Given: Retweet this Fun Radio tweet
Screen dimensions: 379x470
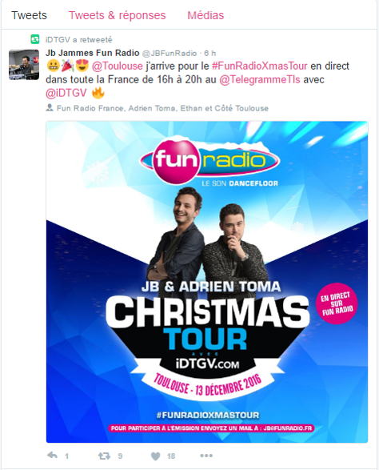Looking at the screenshot, I should click(104, 456).
